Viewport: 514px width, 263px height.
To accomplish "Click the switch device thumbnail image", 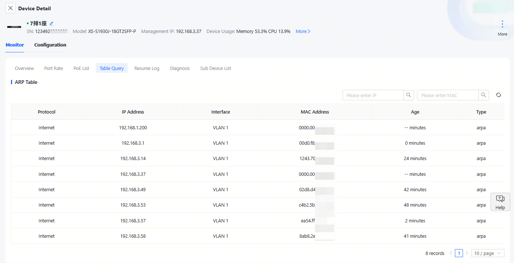I will (14, 27).
